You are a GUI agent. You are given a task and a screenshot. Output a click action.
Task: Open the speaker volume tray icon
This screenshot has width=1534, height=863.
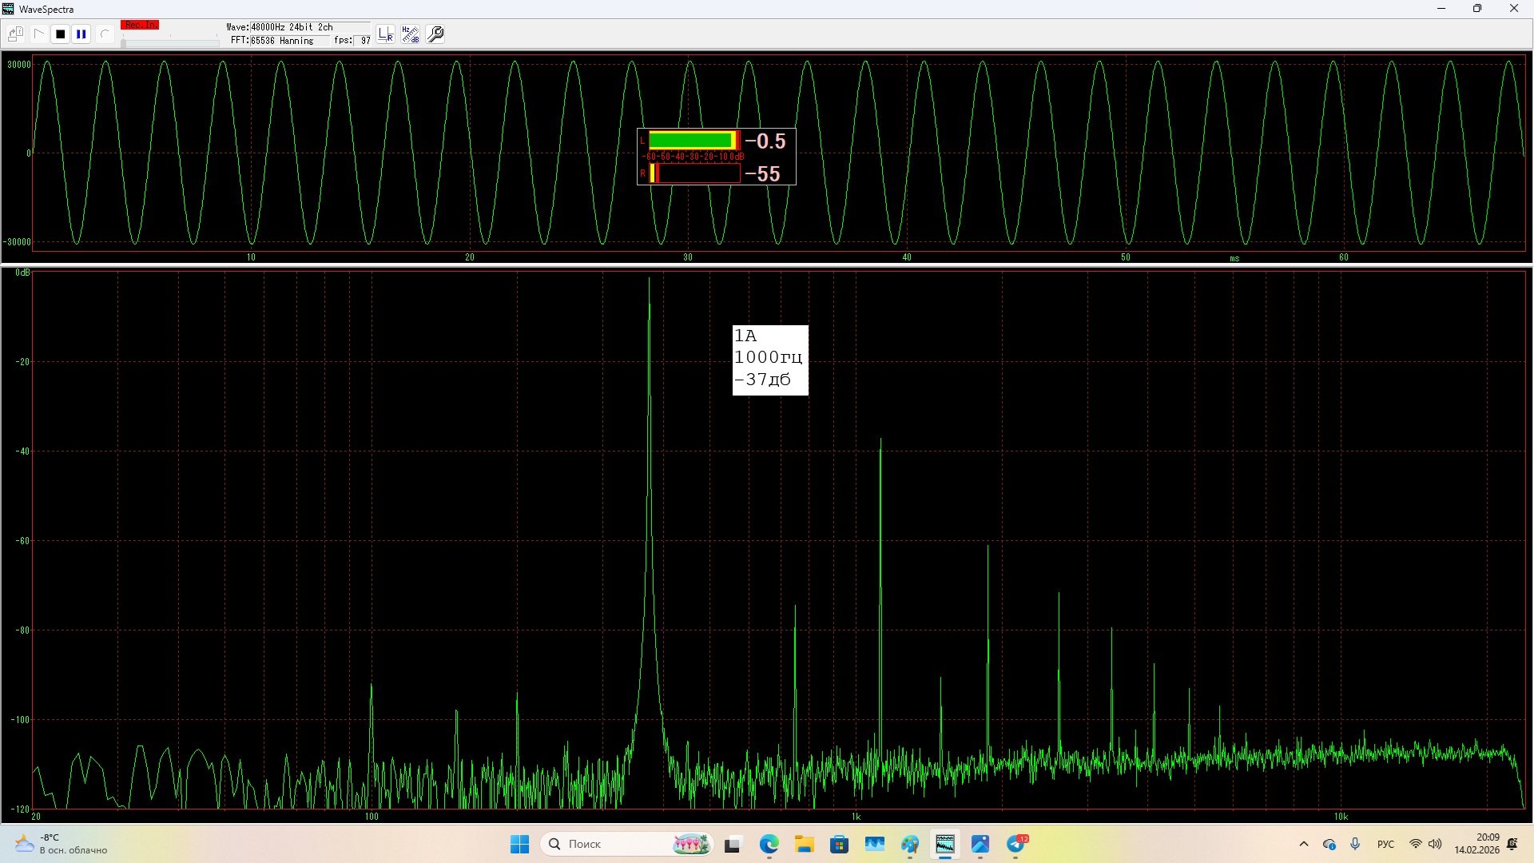pyautogui.click(x=1435, y=844)
